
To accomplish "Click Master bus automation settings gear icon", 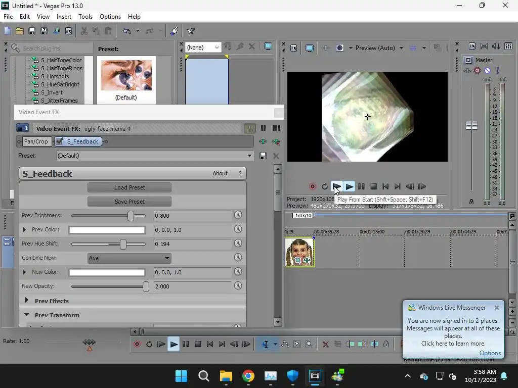I will [x=477, y=71].
